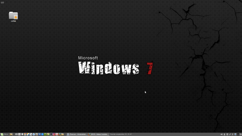242x136 pixels.
Task: Switch to the Firefox RIOS window task
Action: 99,134
